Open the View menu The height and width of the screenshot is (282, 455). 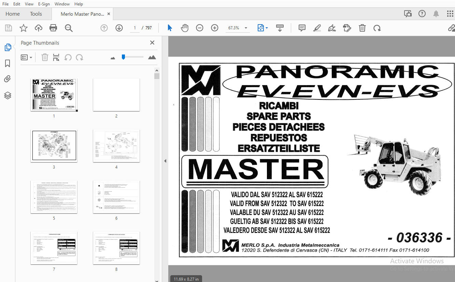[x=29, y=4]
